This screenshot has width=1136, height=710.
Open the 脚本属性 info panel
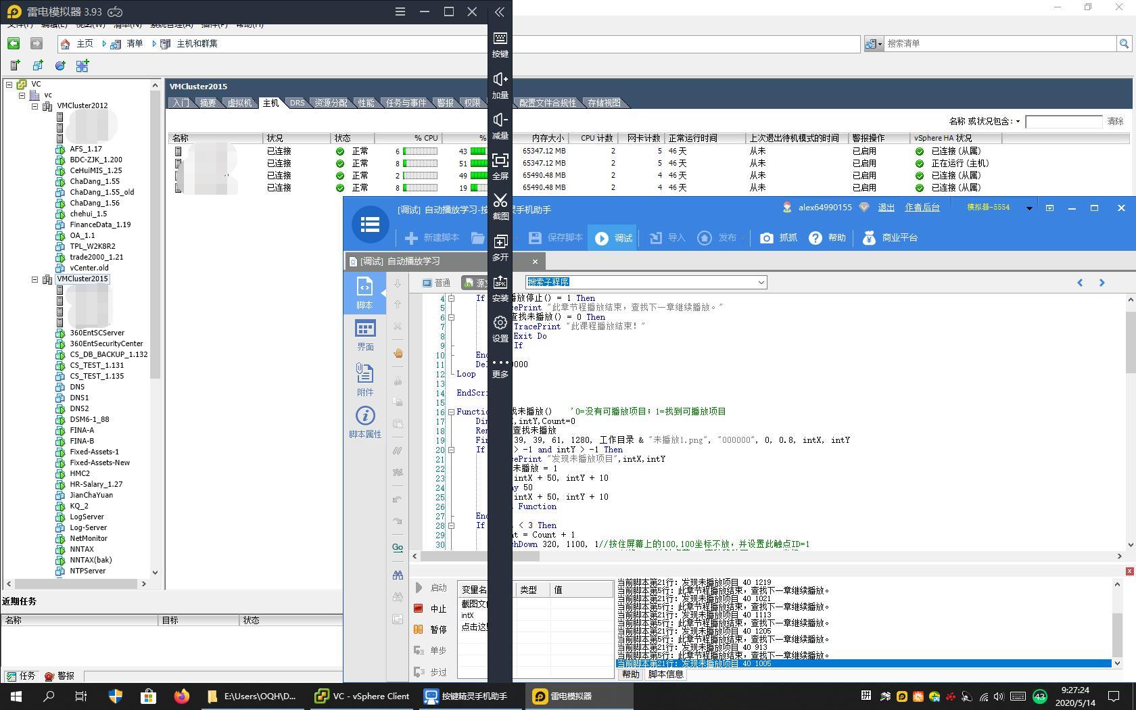[x=365, y=422]
